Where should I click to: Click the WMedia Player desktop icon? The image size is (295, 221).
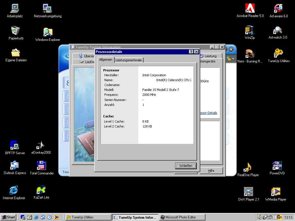pos(276,194)
